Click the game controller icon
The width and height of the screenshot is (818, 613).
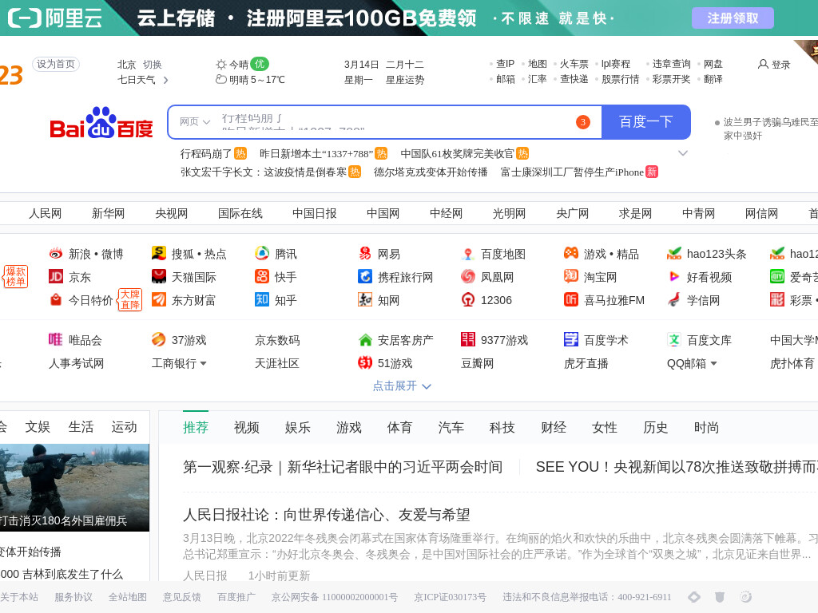pos(571,253)
